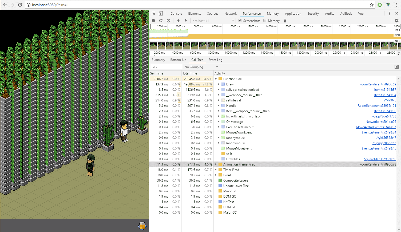401x232 pixels.
Task: Open the Application tab
Action: pyautogui.click(x=293, y=14)
